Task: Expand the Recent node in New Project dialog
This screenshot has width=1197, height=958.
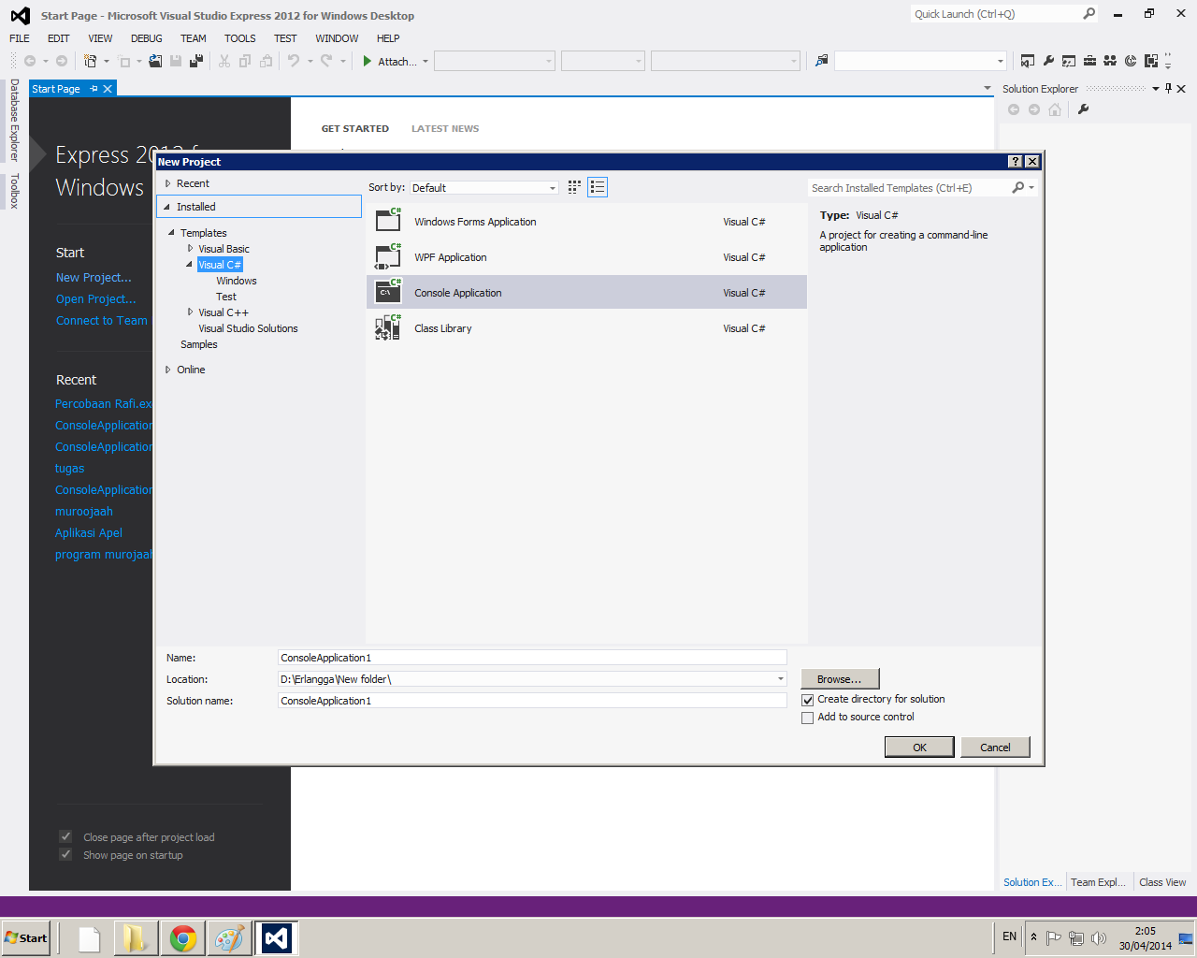Action: click(168, 183)
